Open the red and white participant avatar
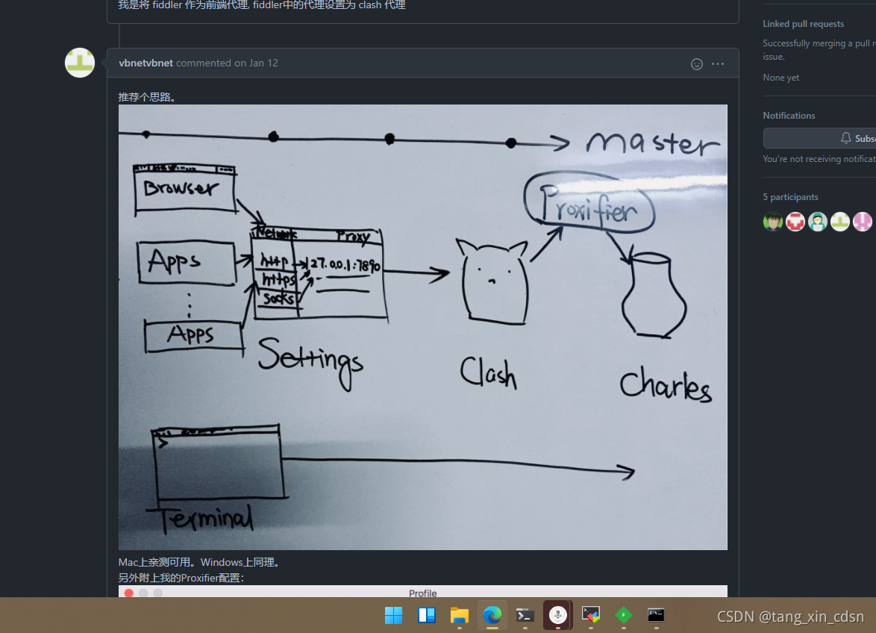The image size is (876, 633). (795, 221)
